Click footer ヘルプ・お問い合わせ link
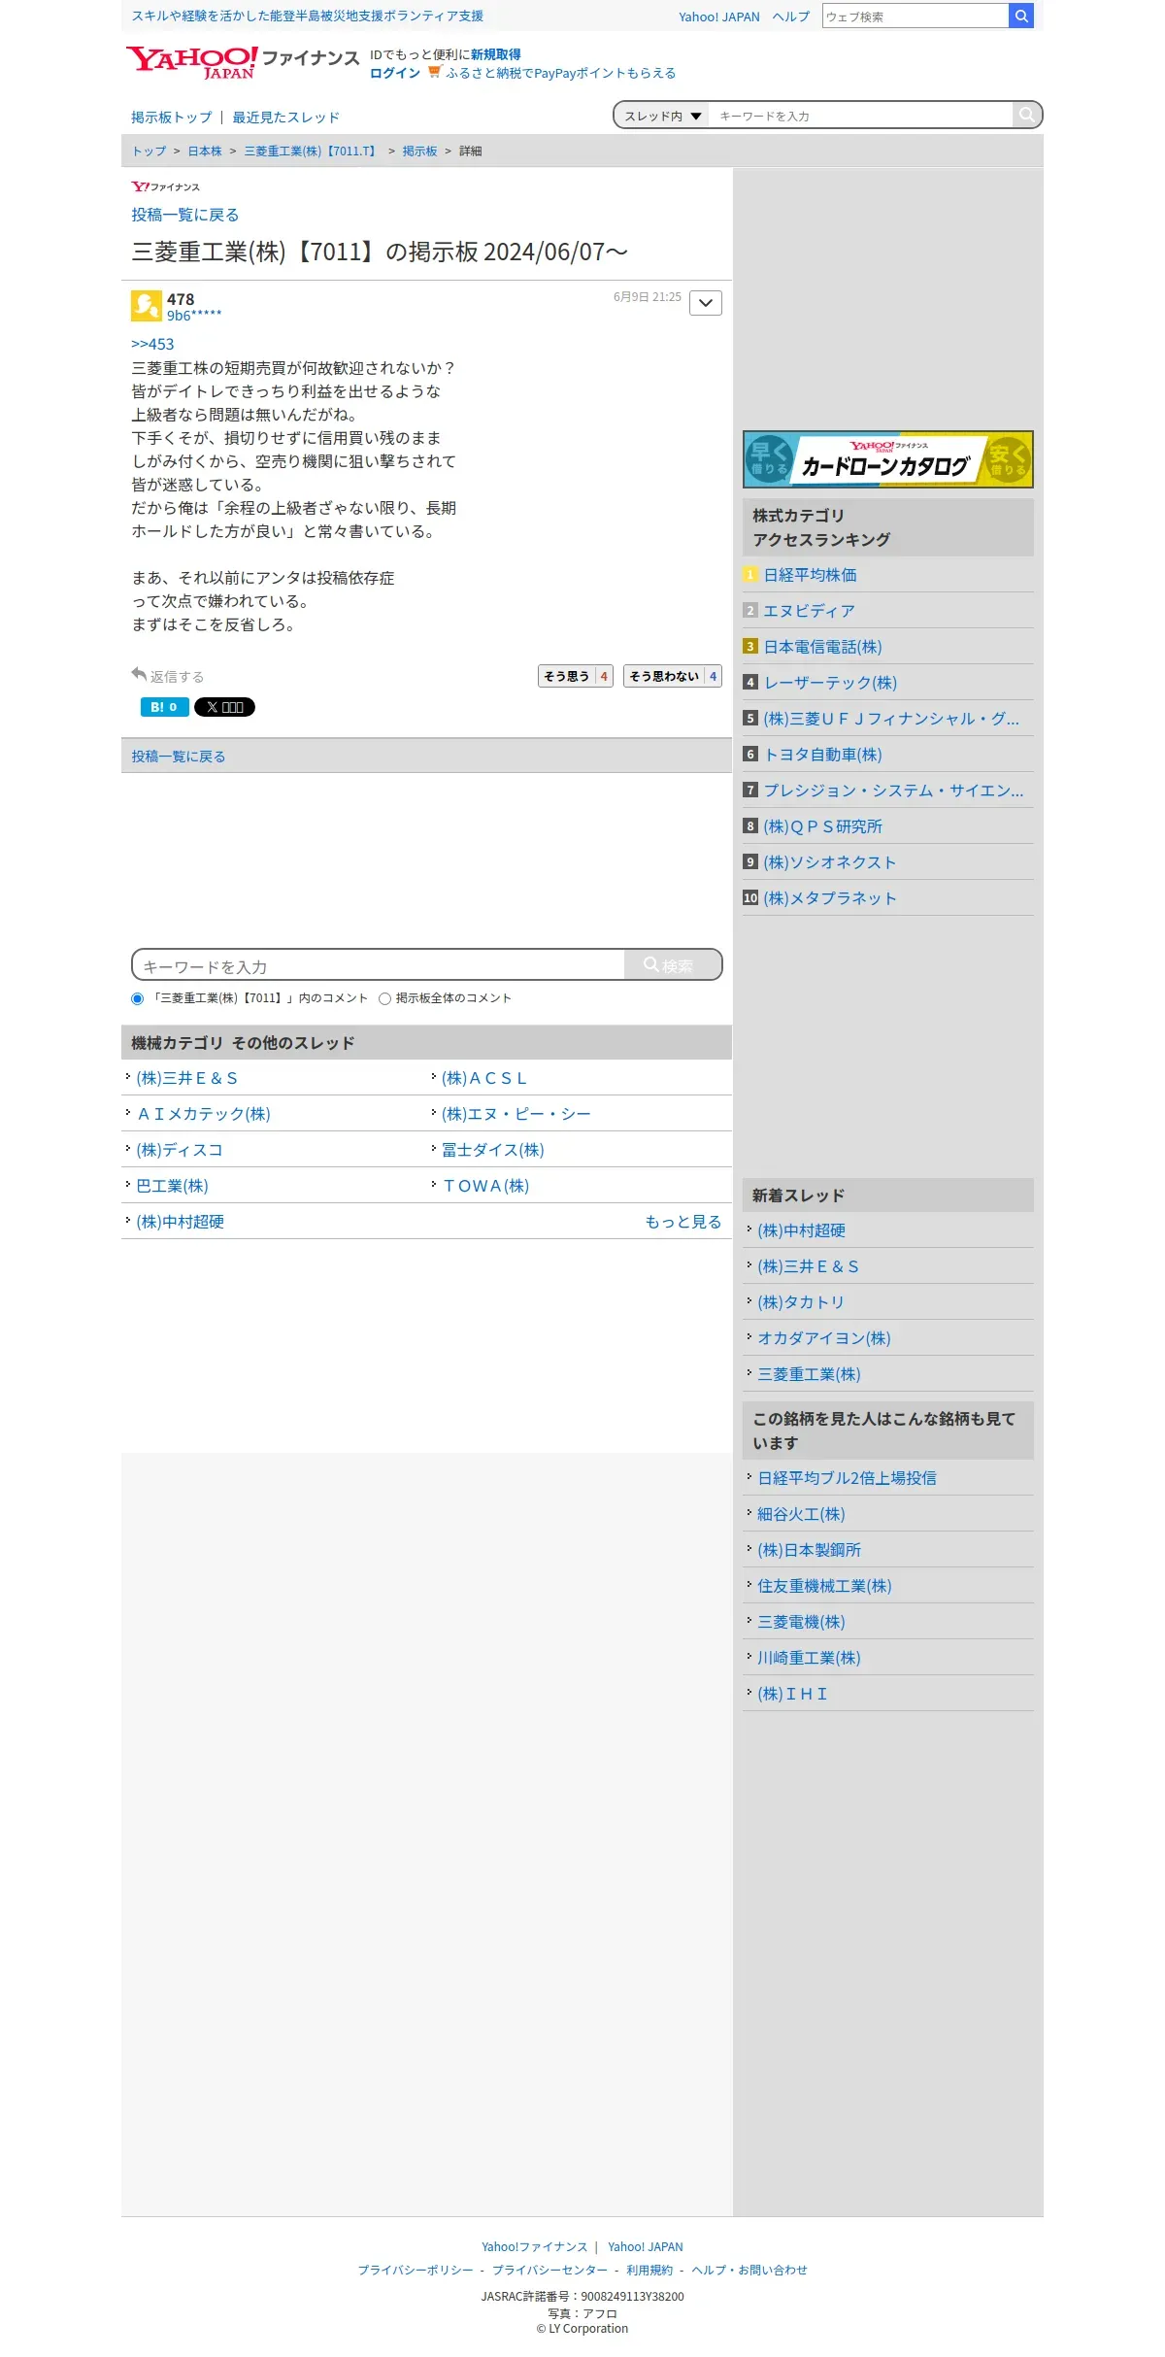The height and width of the screenshot is (2357, 1165). tap(749, 2270)
